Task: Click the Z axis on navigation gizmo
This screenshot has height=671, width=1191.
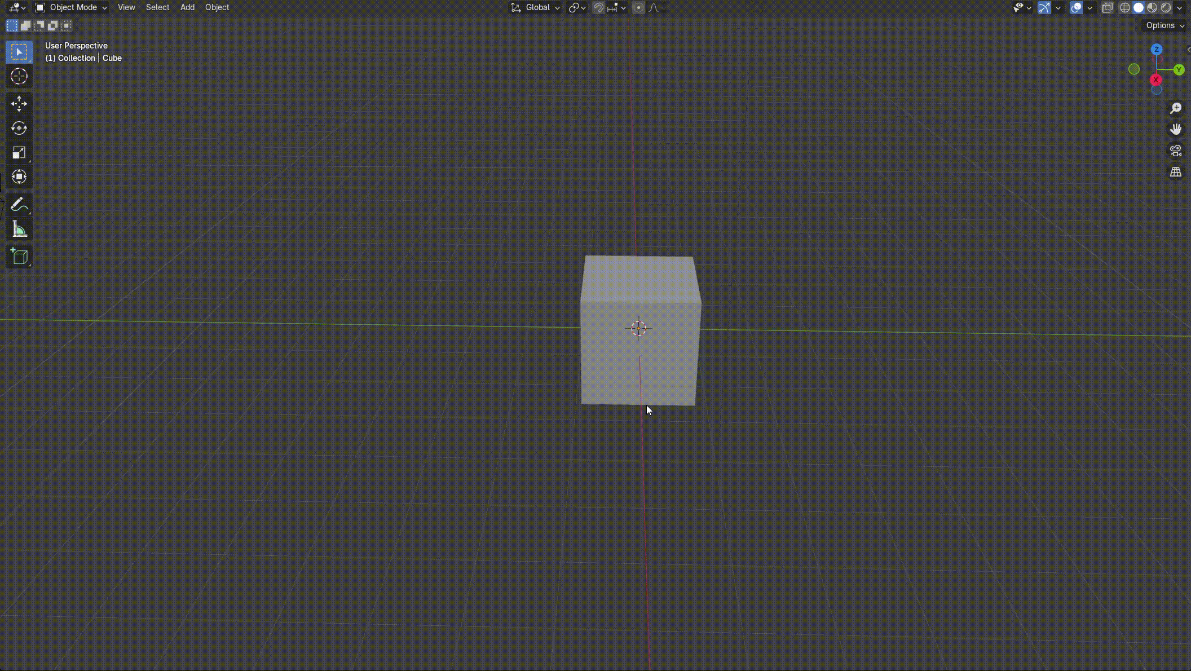Action: (x=1157, y=49)
